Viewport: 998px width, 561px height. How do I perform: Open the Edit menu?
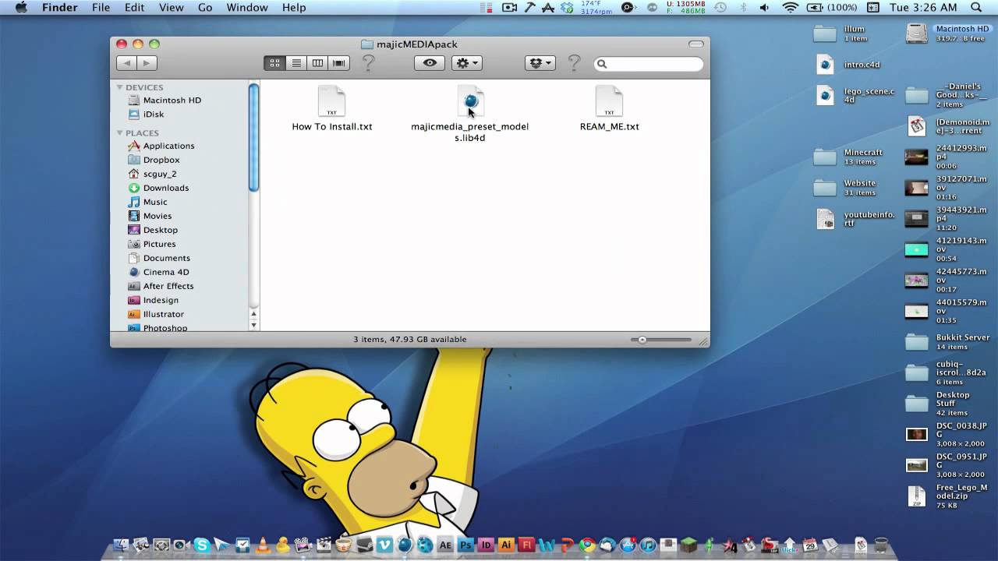(x=134, y=8)
